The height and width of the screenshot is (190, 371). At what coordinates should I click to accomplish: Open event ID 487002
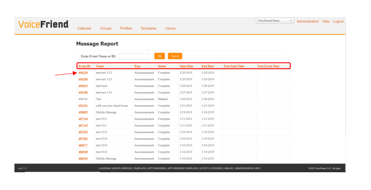[x=83, y=139]
